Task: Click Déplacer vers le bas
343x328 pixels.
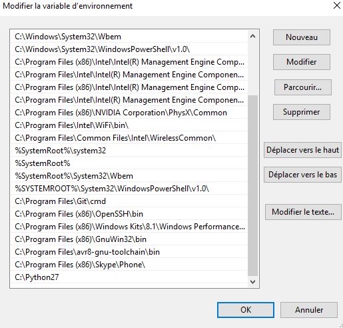Action: click(302, 175)
